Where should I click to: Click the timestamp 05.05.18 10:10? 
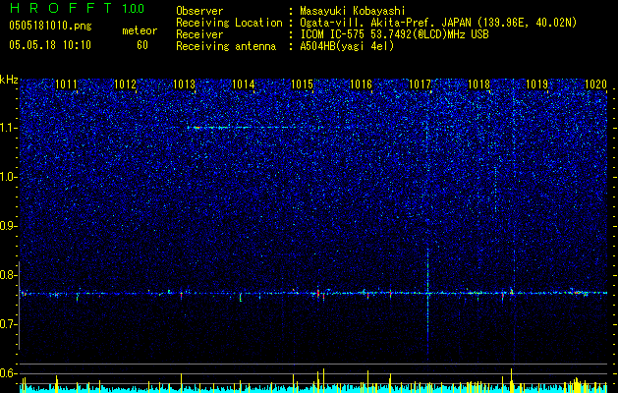[50, 45]
